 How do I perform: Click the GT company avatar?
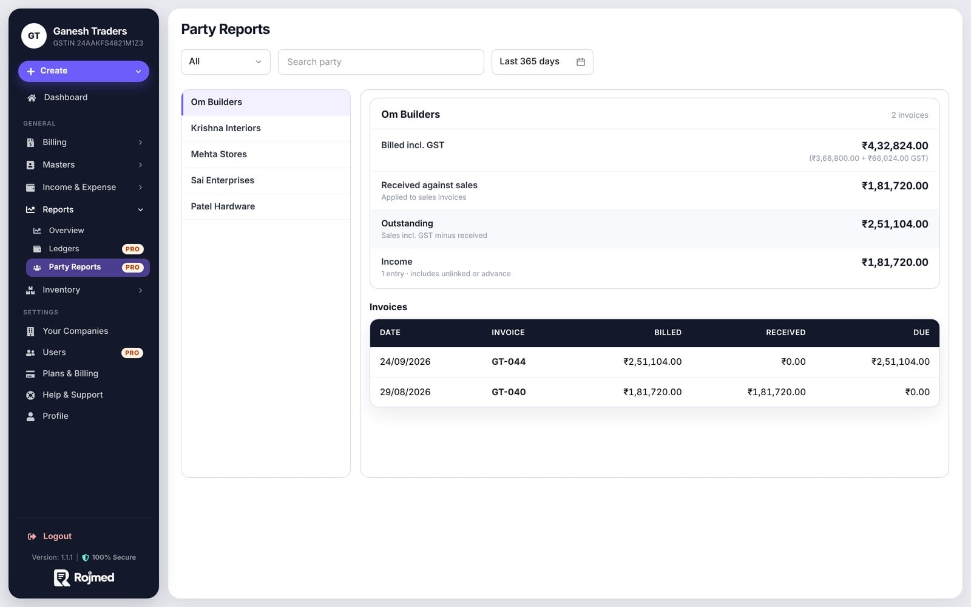[x=34, y=36]
